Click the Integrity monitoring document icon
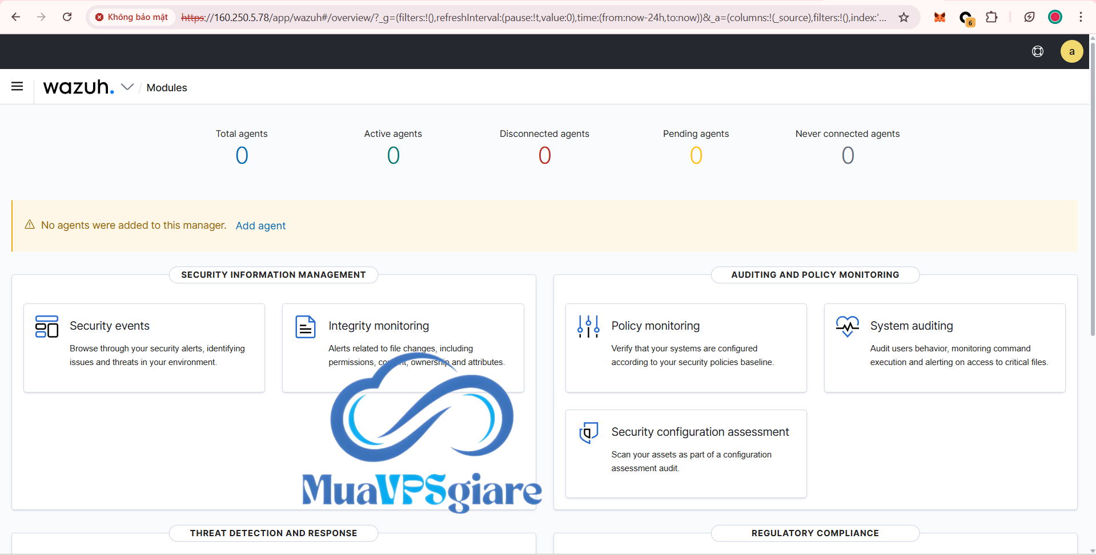The width and height of the screenshot is (1096, 555). 305,326
